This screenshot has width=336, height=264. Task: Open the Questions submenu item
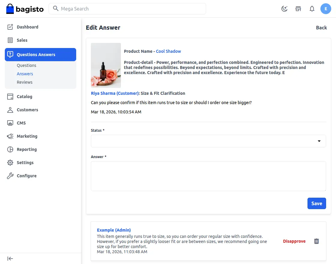[26, 65]
